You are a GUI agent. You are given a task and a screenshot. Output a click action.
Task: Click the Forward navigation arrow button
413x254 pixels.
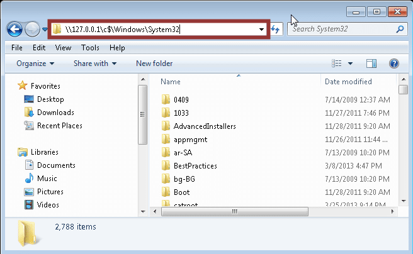point(32,30)
